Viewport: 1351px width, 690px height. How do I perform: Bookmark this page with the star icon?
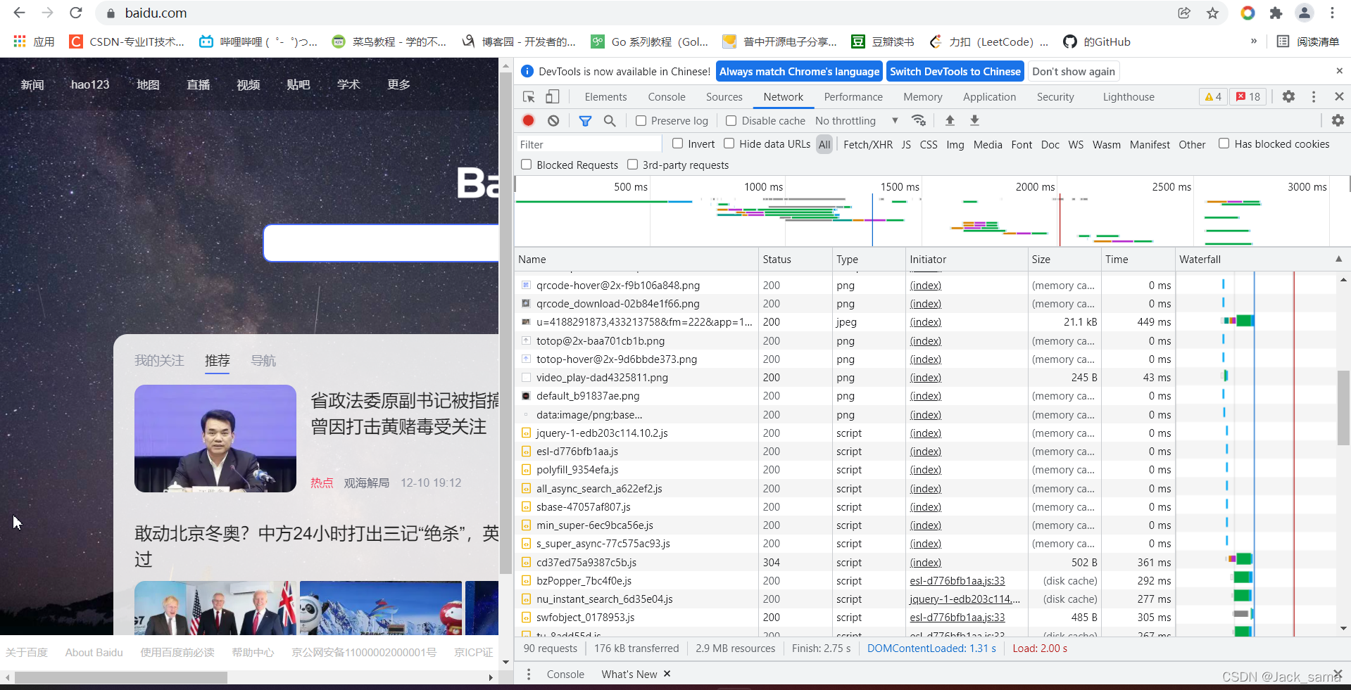click(1212, 13)
